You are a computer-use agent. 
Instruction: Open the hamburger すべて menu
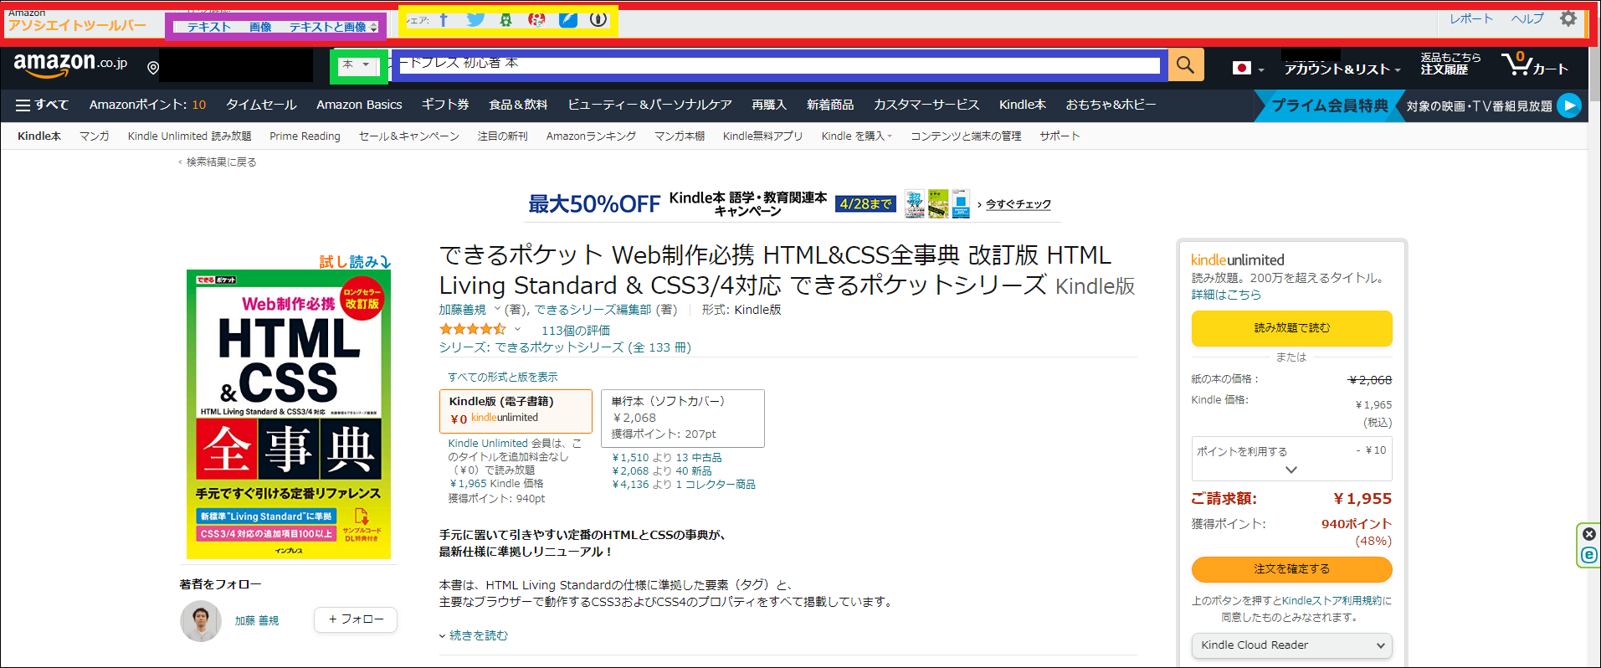coord(42,105)
